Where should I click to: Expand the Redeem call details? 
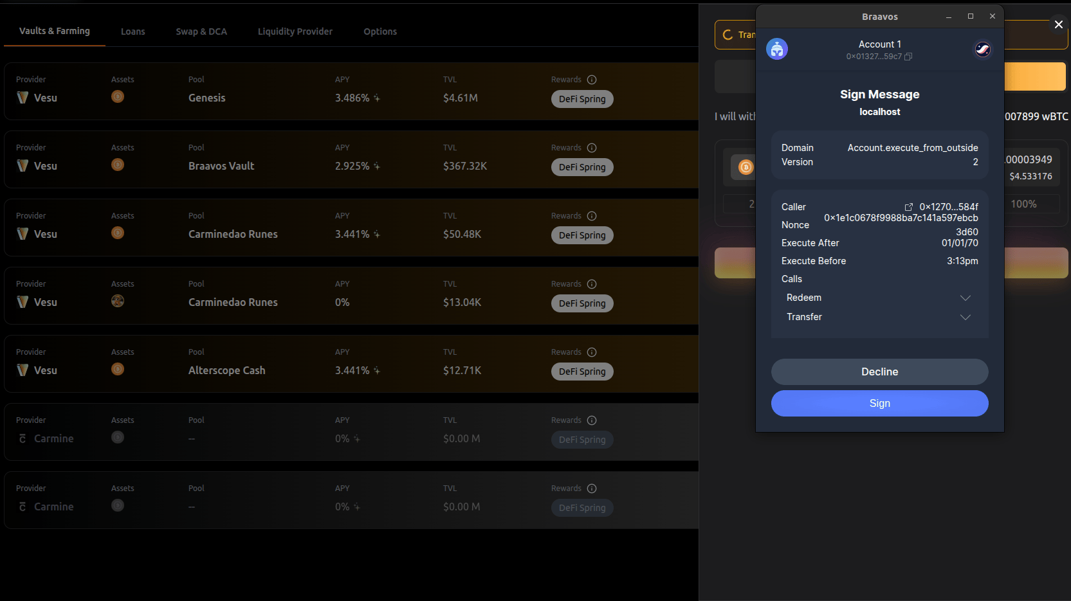point(965,298)
